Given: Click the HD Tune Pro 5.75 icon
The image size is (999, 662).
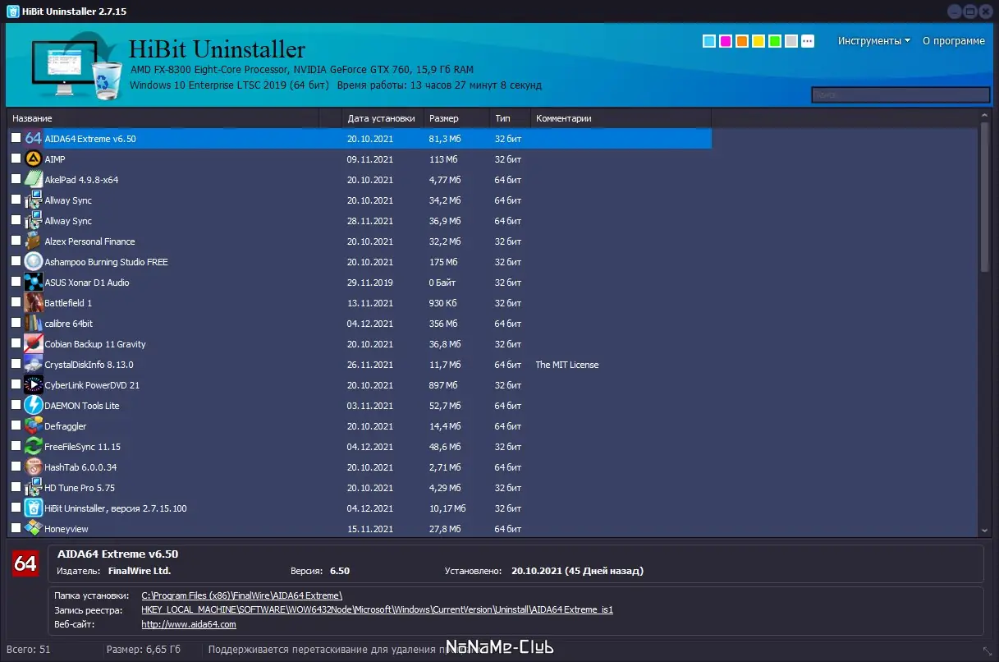Looking at the screenshot, I should pyautogui.click(x=33, y=487).
